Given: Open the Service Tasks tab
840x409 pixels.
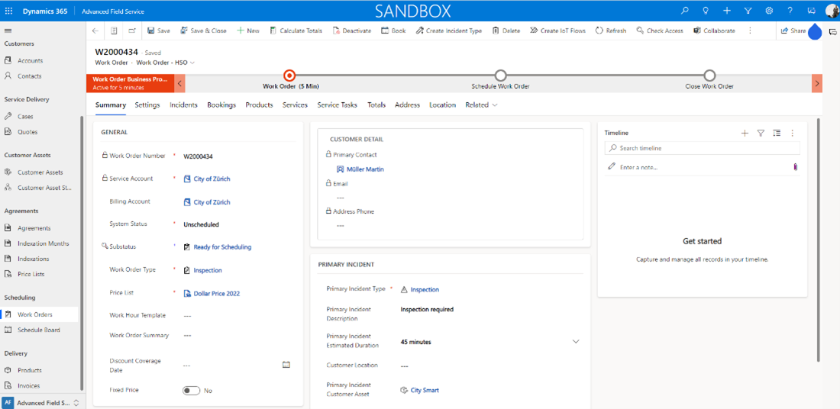Looking at the screenshot, I should (337, 105).
